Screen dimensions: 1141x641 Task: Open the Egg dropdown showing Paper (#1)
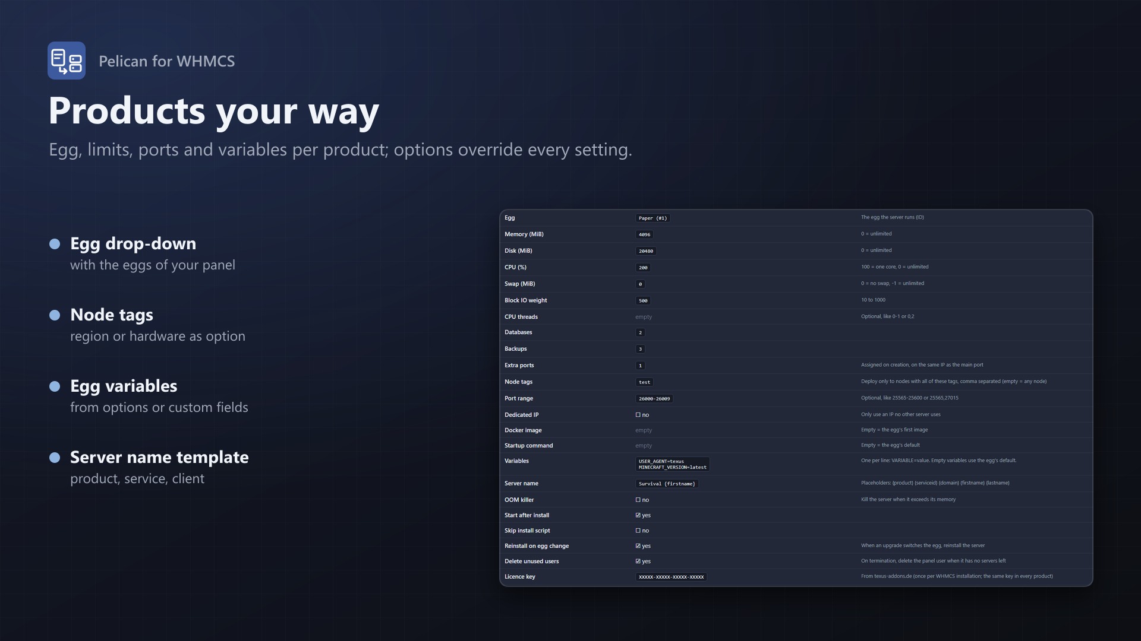pyautogui.click(x=653, y=218)
